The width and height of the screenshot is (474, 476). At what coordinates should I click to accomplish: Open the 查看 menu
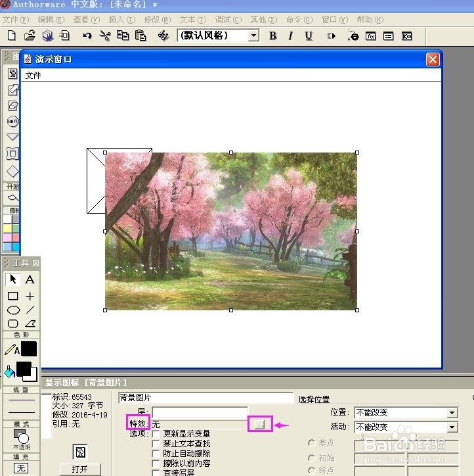87,20
